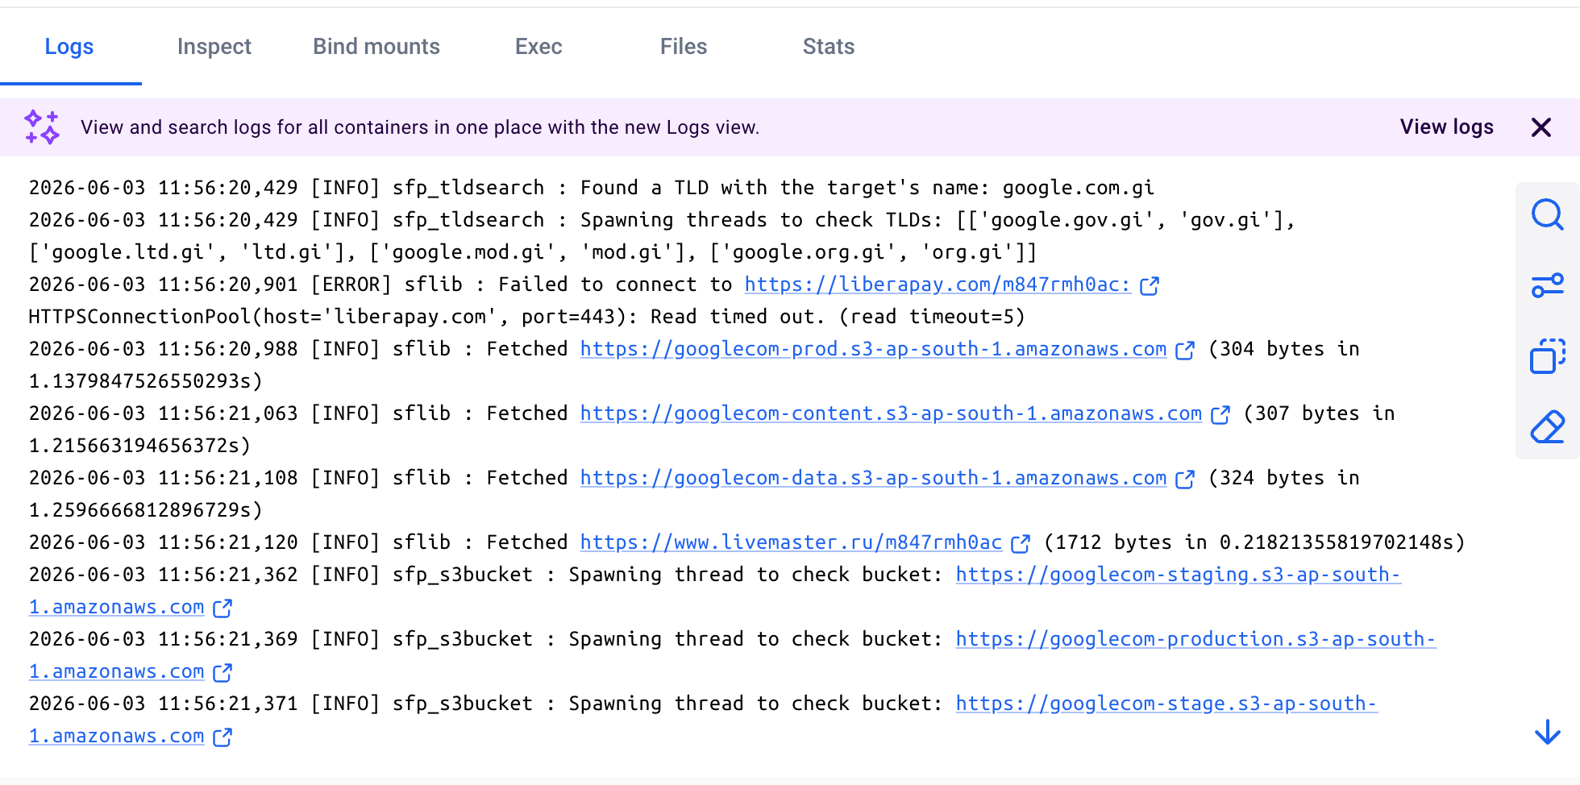
Task: Switch to the Logs tab
Action: pos(69,47)
